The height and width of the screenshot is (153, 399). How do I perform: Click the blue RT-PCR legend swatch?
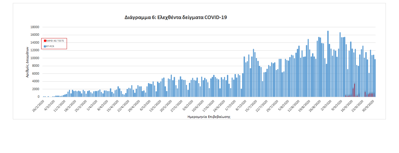(x=45, y=46)
